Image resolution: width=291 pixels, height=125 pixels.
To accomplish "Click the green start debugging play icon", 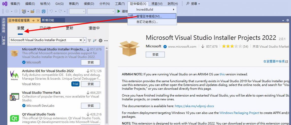I will click(119, 11).
